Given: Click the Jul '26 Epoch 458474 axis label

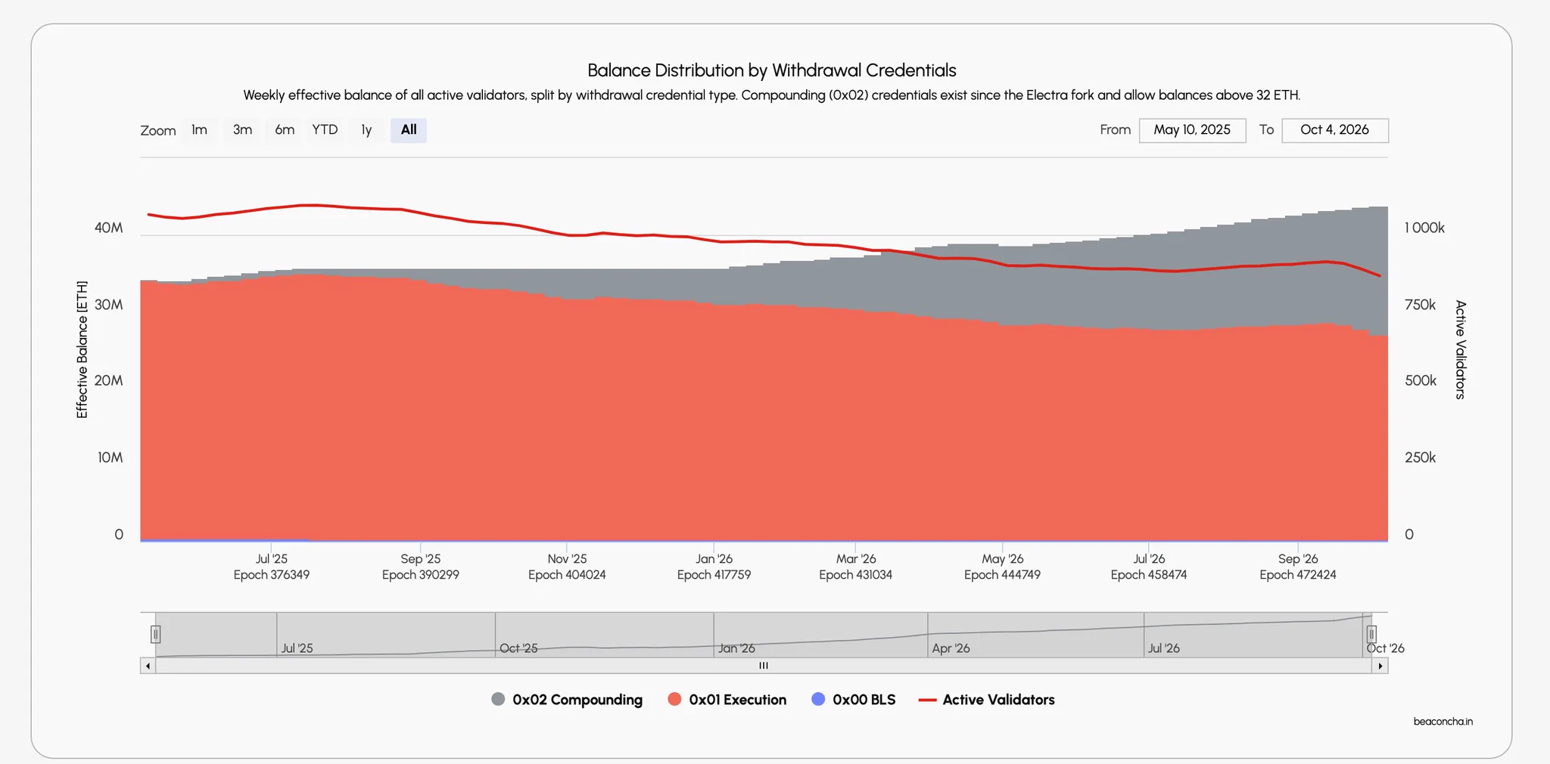Looking at the screenshot, I should [x=1149, y=567].
